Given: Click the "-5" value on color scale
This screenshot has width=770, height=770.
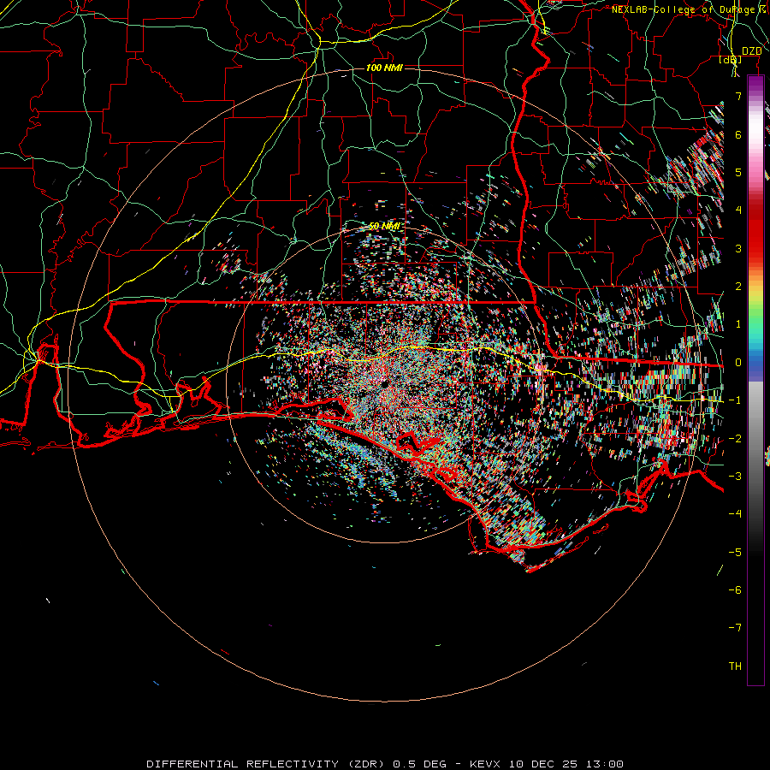Looking at the screenshot, I should pos(735,553).
